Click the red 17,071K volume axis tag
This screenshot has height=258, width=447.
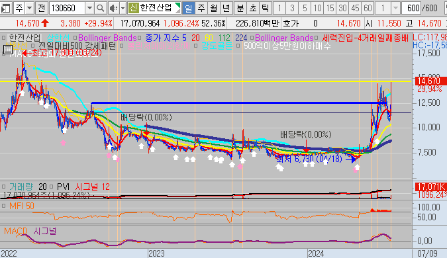430,187
